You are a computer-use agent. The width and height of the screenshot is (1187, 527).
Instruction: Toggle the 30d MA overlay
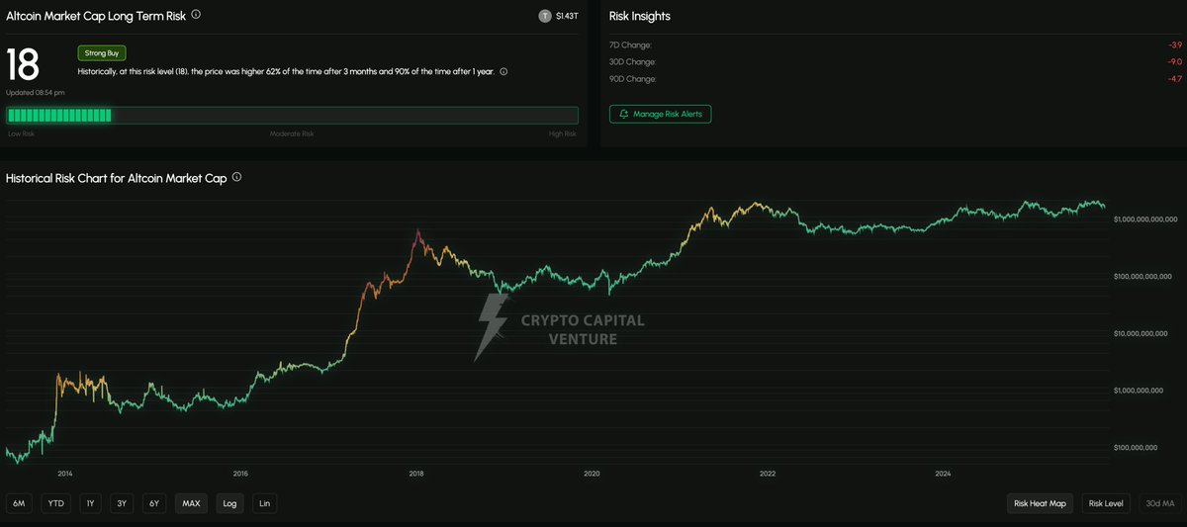1158,503
